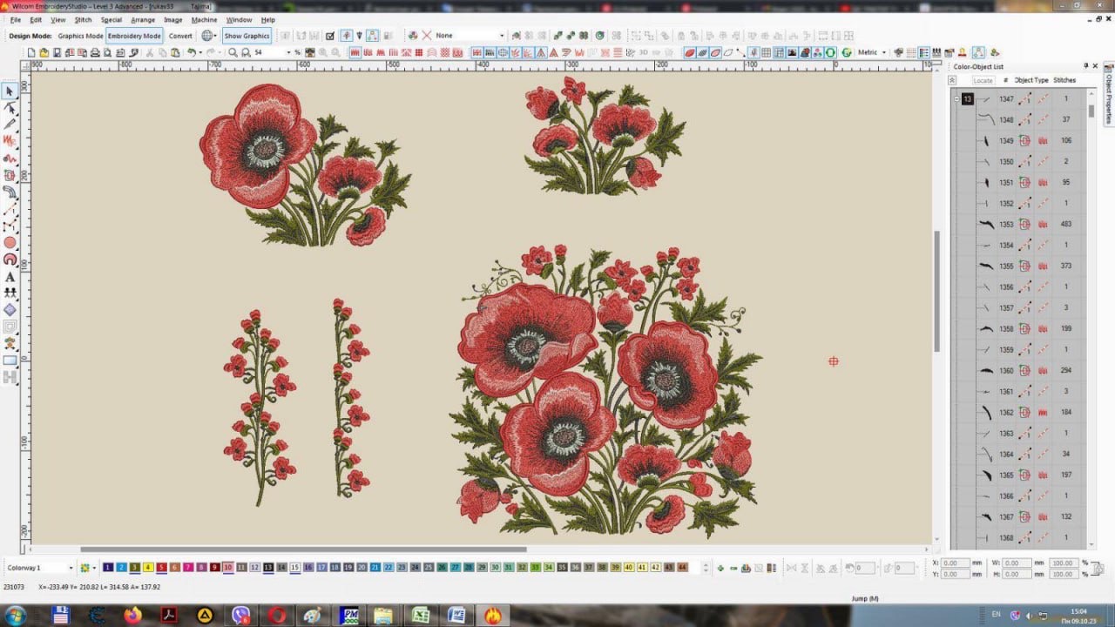Click the Convert button
The image size is (1115, 627).
click(180, 36)
